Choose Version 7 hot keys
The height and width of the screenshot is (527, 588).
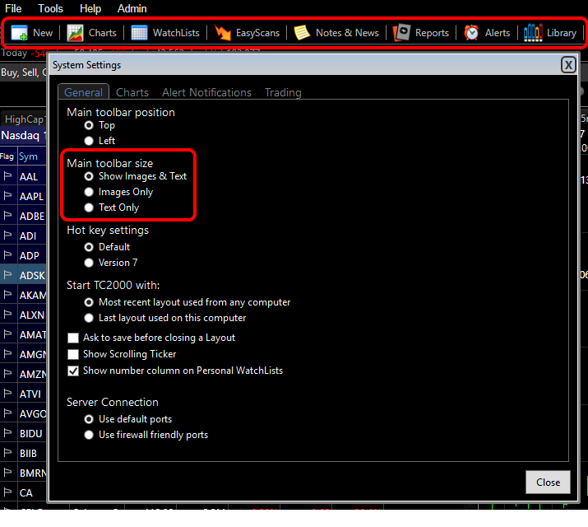(x=89, y=263)
